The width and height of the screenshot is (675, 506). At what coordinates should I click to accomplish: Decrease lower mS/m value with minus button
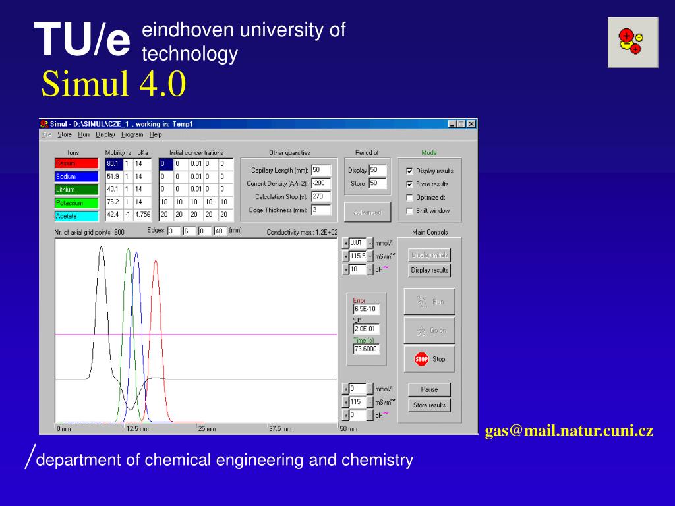(370, 402)
